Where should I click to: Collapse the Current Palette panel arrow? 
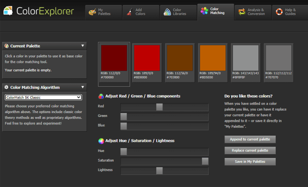coord(83,46)
